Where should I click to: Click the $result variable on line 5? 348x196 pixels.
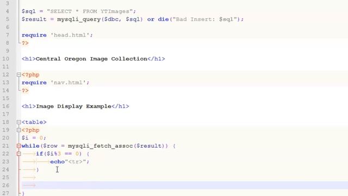coord(34,20)
